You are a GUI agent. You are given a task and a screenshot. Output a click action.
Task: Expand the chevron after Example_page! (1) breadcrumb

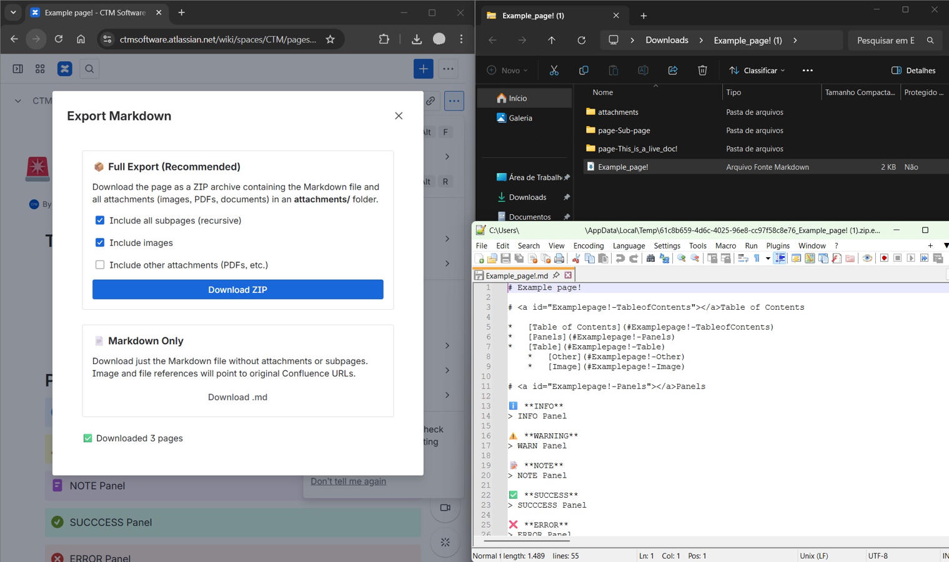point(795,40)
